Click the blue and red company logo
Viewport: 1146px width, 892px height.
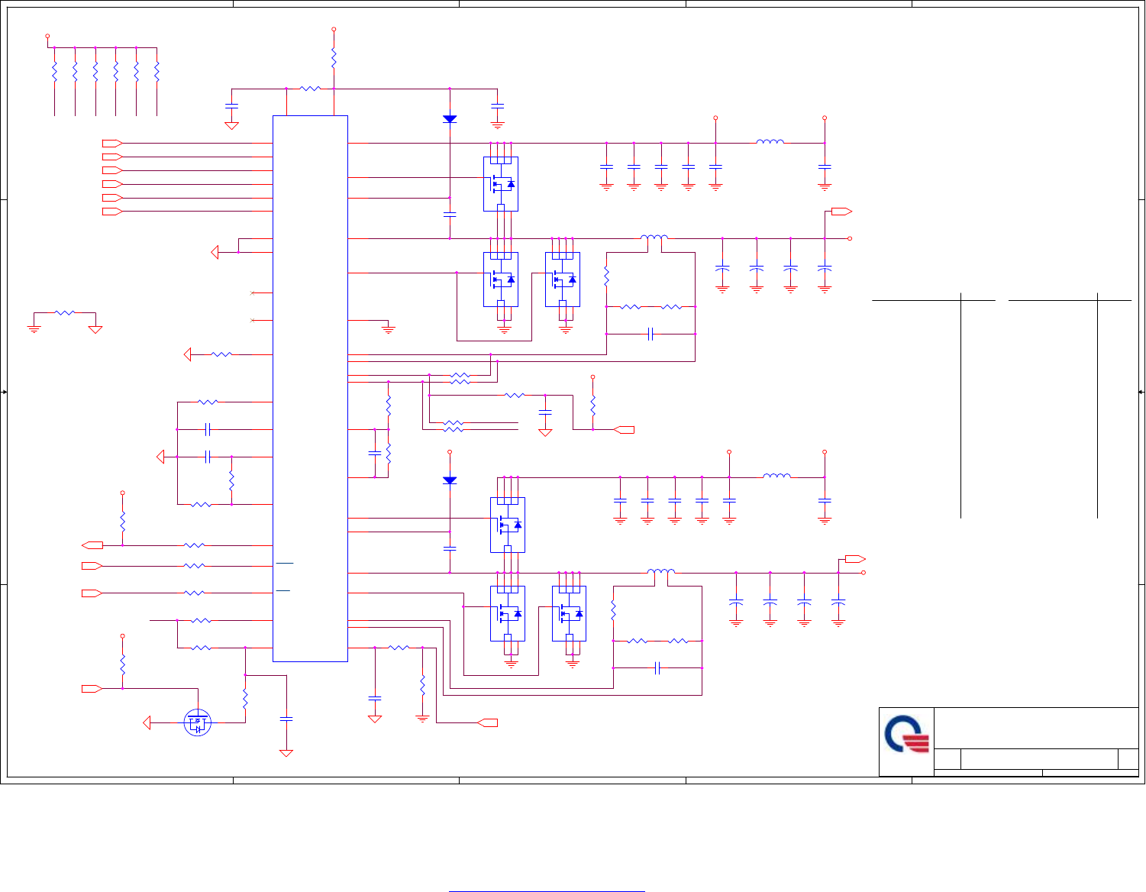click(906, 735)
